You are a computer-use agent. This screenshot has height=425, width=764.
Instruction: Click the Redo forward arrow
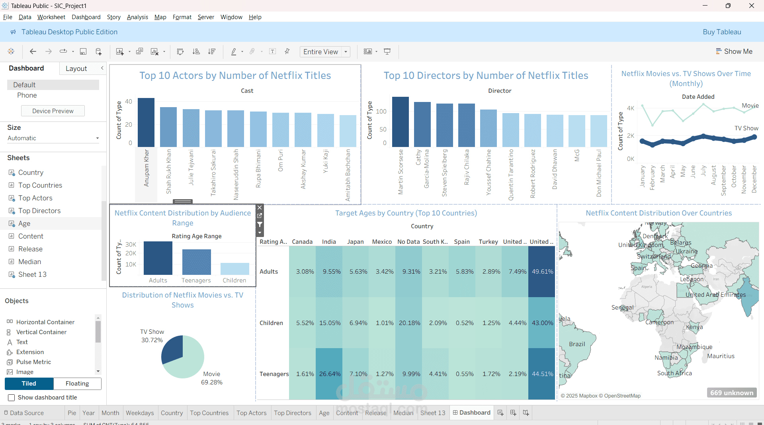[x=49, y=51]
